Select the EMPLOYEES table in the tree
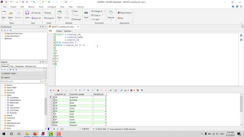Screen dimensions: 244x137 14,103
